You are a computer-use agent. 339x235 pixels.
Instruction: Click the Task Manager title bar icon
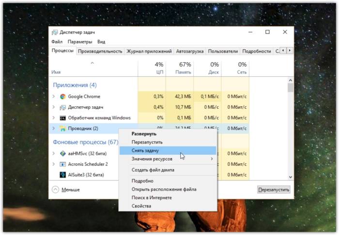[55, 32]
